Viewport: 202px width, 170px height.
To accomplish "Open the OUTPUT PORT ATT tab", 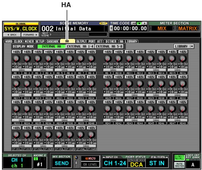I will click(x=89, y=41).
